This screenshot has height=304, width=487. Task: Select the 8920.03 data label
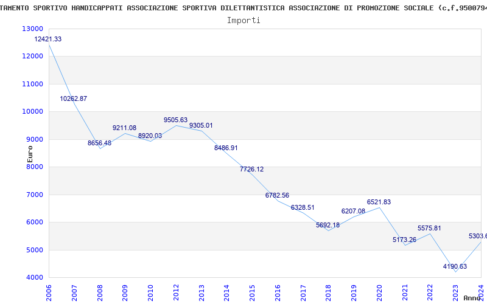pos(150,136)
